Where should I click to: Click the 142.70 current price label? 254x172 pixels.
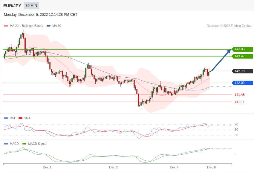(x=243, y=71)
